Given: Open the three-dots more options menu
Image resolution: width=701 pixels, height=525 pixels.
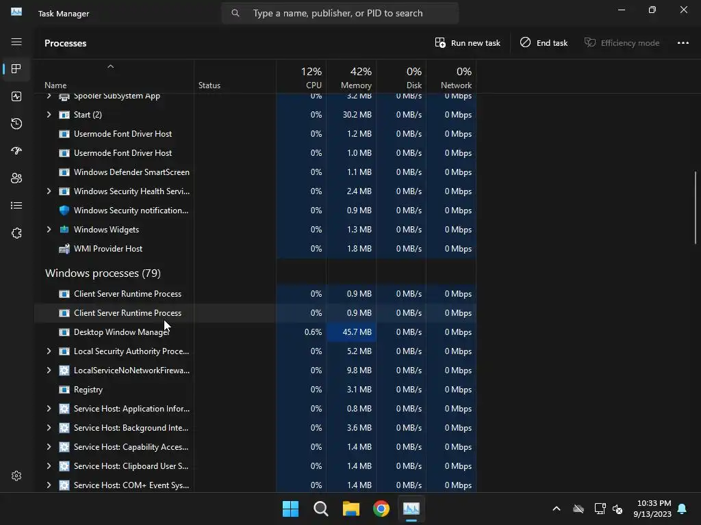Looking at the screenshot, I should pyautogui.click(x=683, y=43).
